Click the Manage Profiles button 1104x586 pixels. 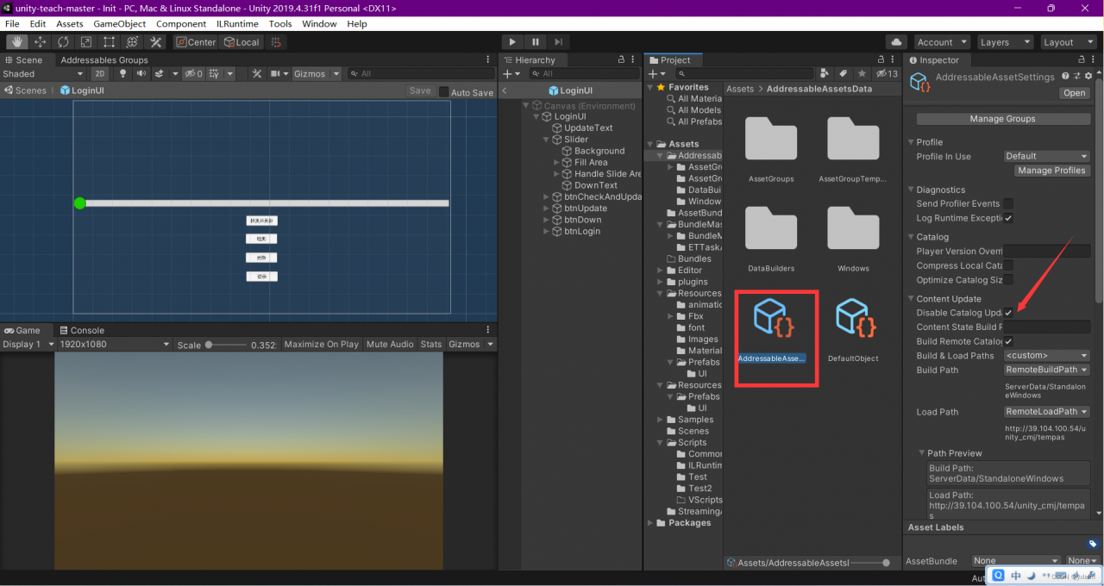point(1051,171)
